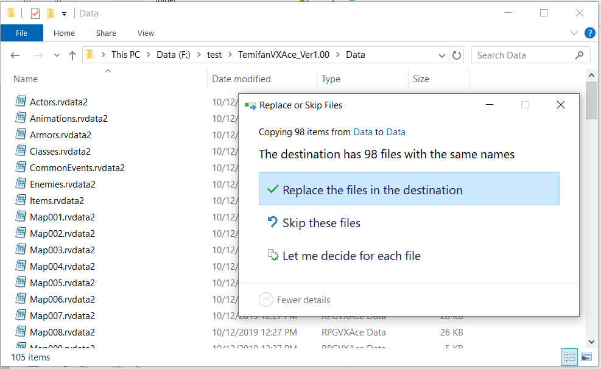The image size is (601, 369).
Task: Click the Actors.rvdata2 file icon
Action: point(21,101)
